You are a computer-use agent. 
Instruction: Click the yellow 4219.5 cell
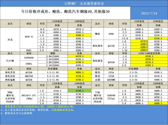149,62
